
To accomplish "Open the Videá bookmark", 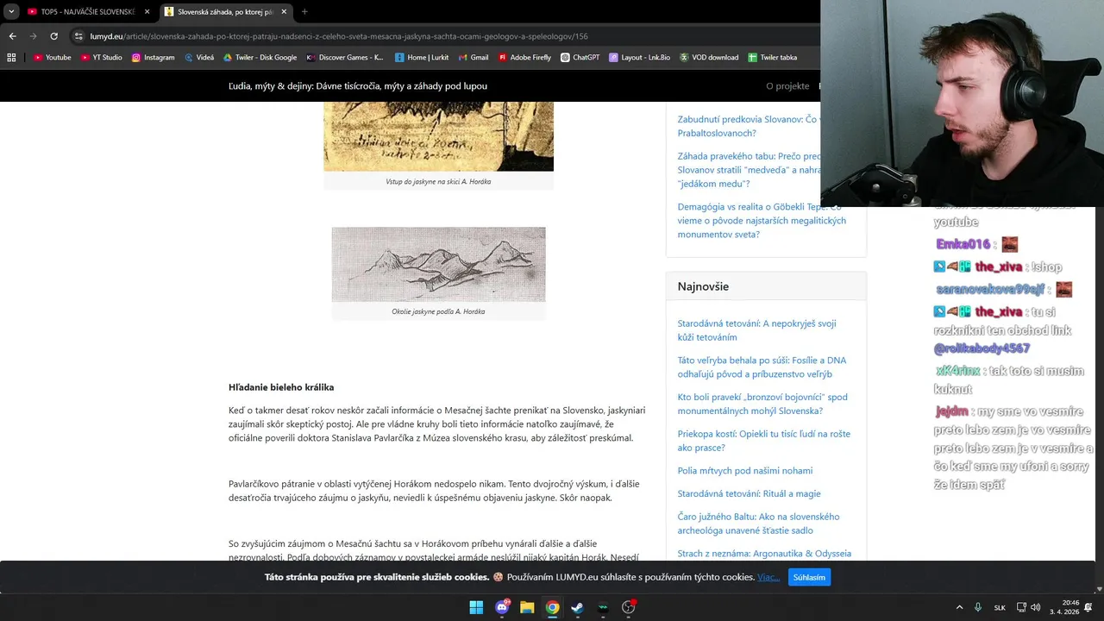I will point(198,58).
